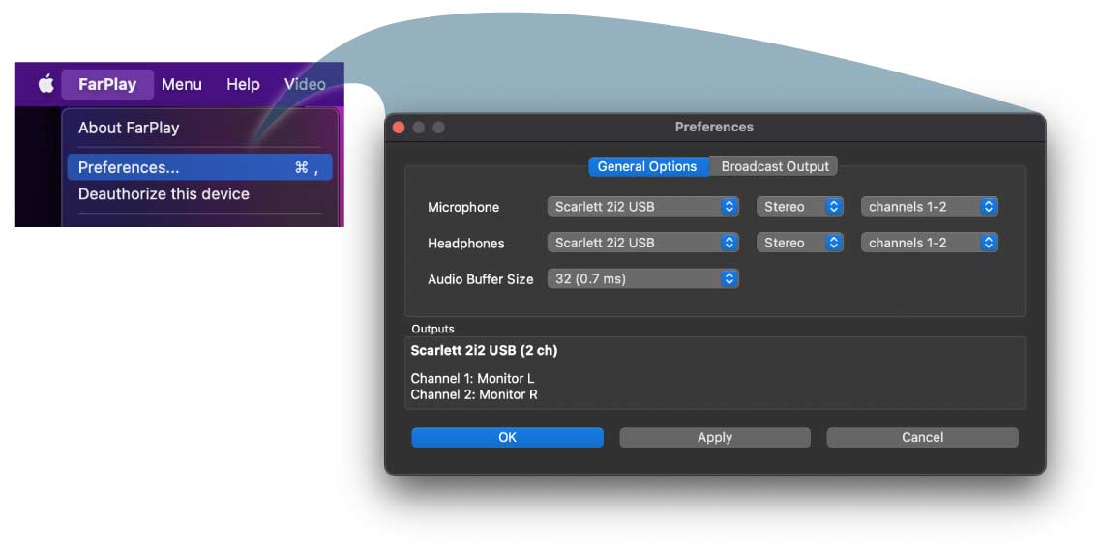This screenshot has height=549, width=1101.
Task: Open the Microphone device dropdown
Action: (642, 207)
